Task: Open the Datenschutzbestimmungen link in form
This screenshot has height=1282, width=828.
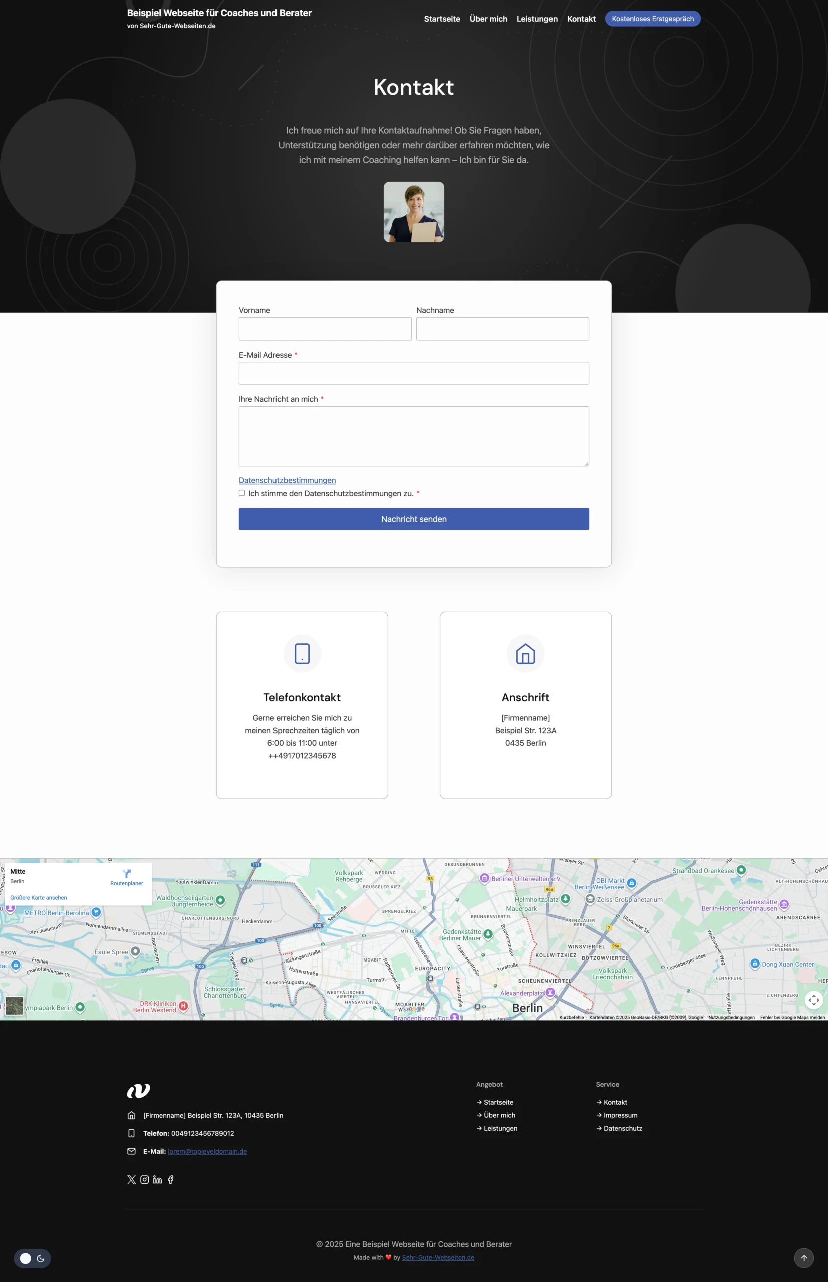Action: 287,480
